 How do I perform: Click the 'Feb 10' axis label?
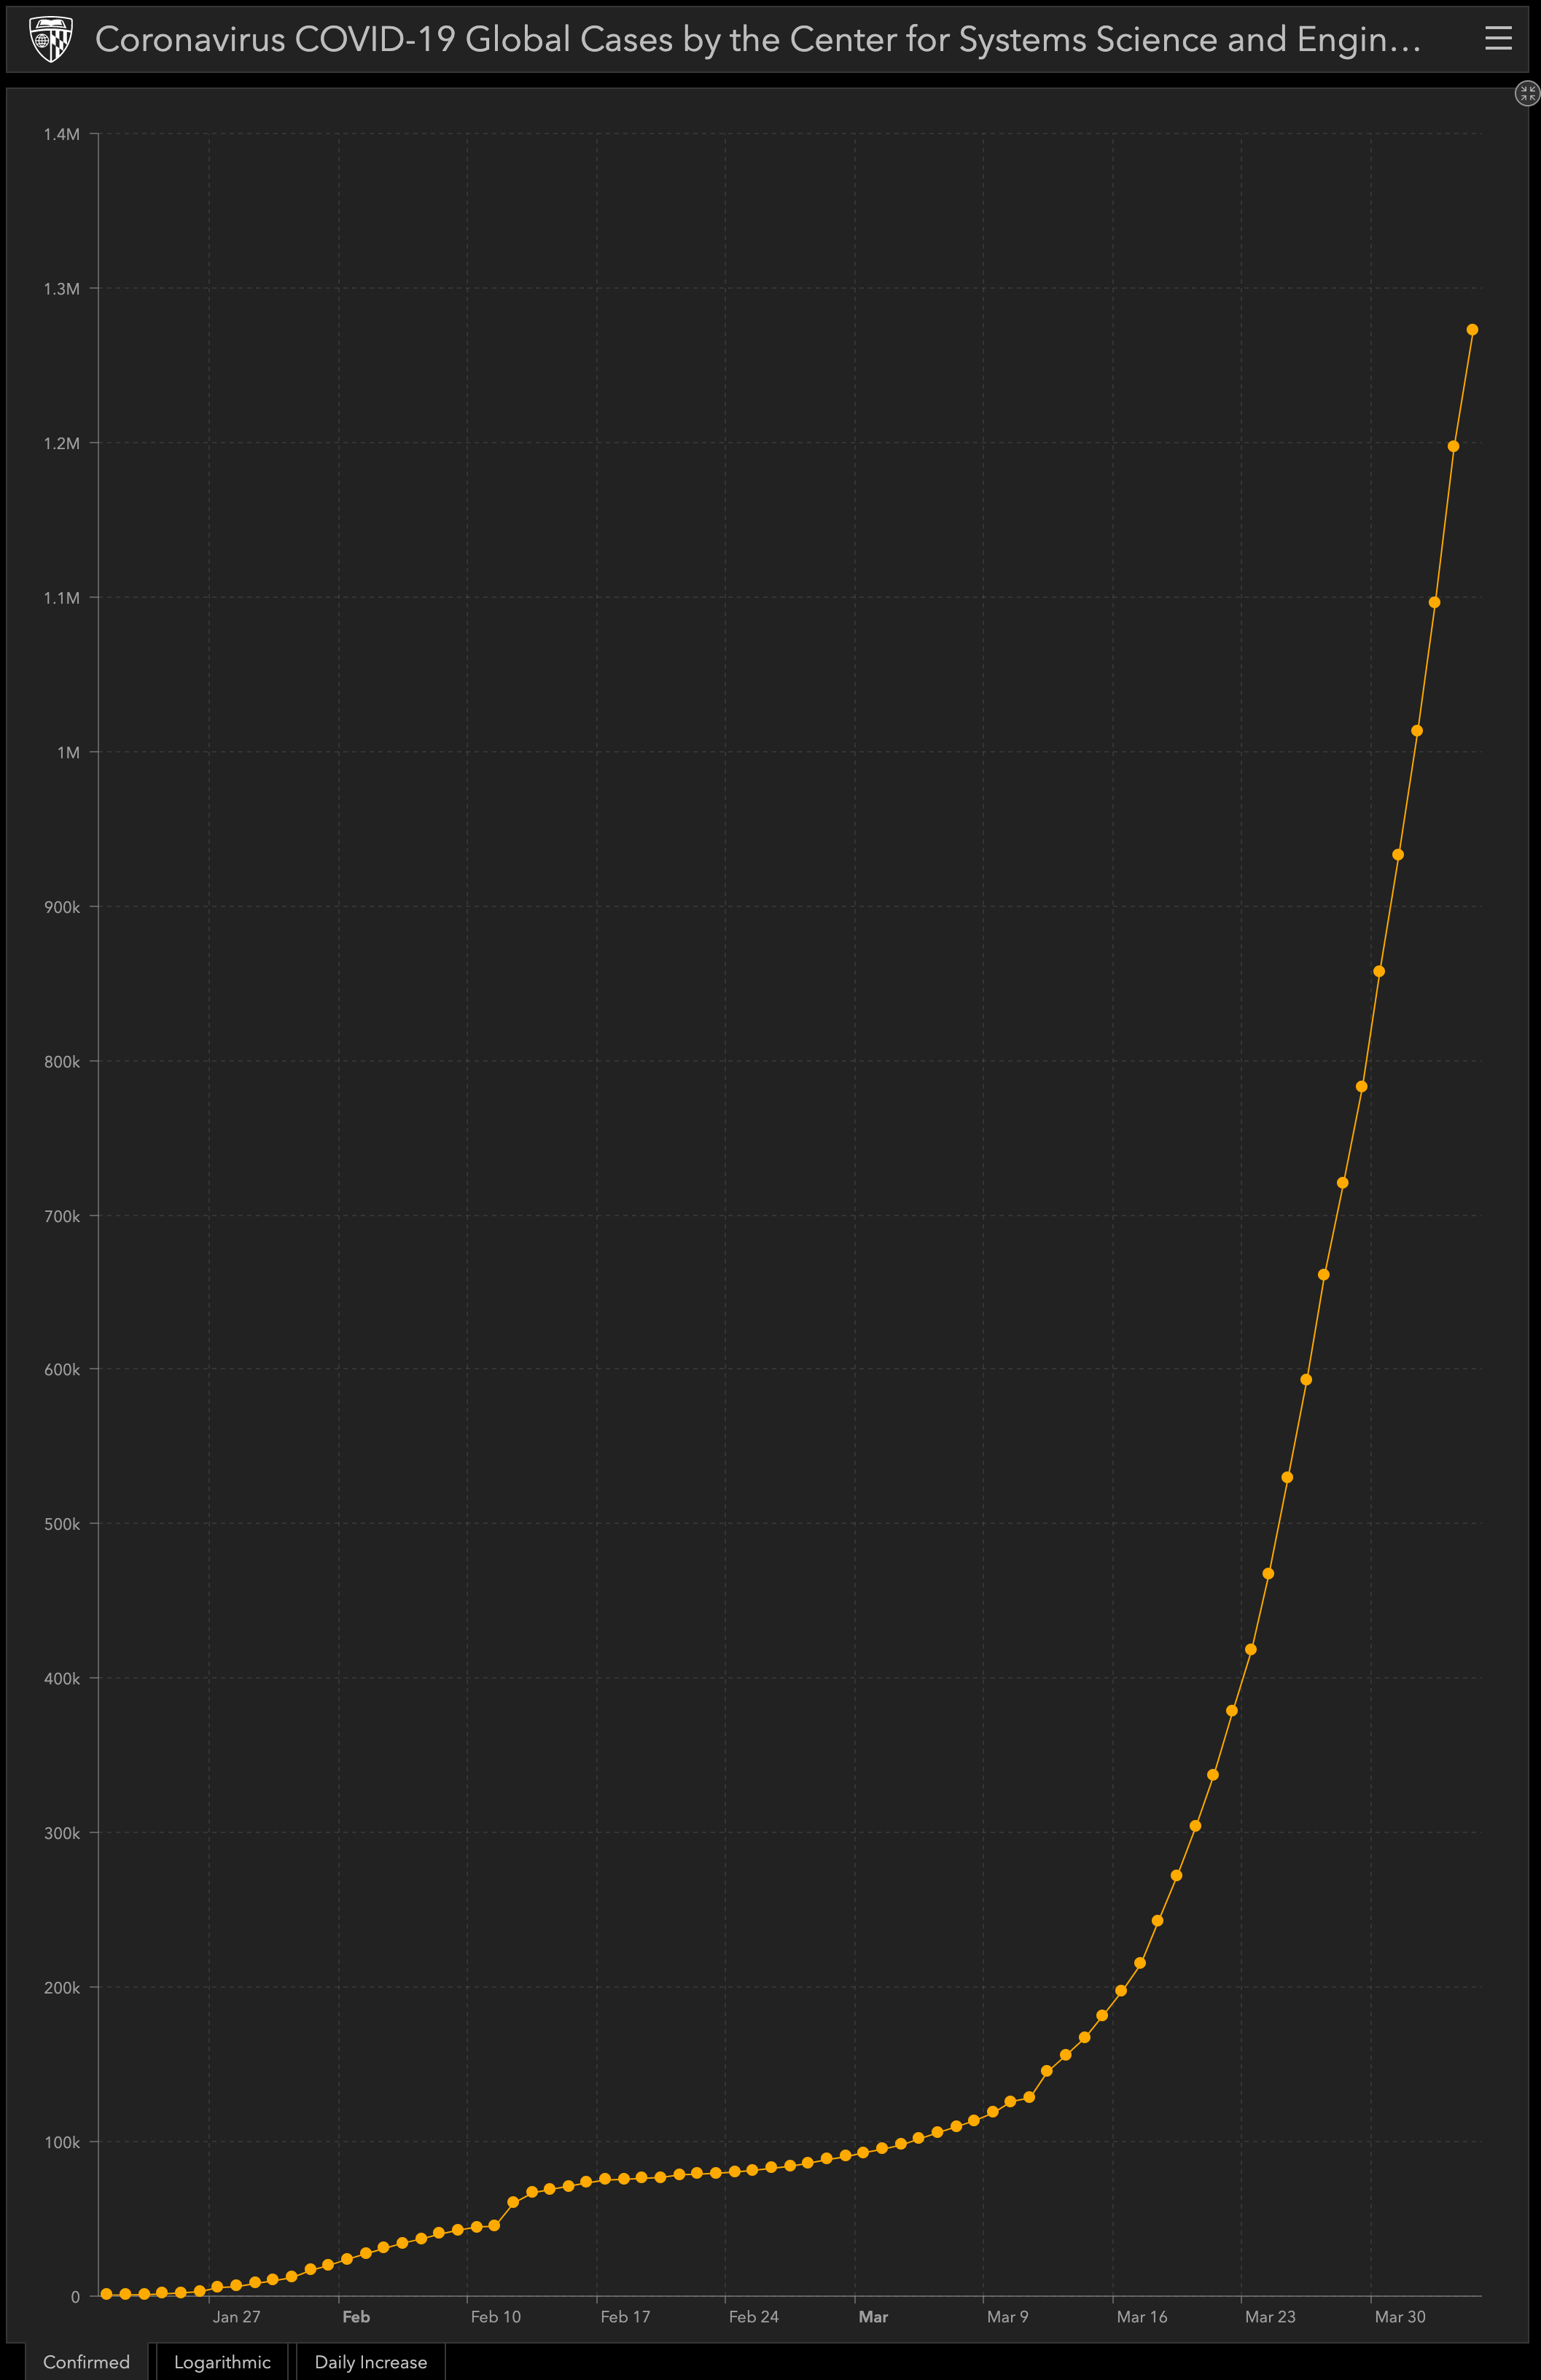click(495, 2316)
